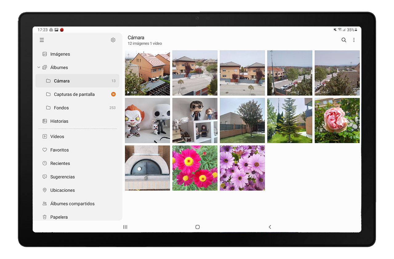The width and height of the screenshot is (394, 259).
Task: Tap the orange N badge on Capturas
Action: [x=113, y=94]
